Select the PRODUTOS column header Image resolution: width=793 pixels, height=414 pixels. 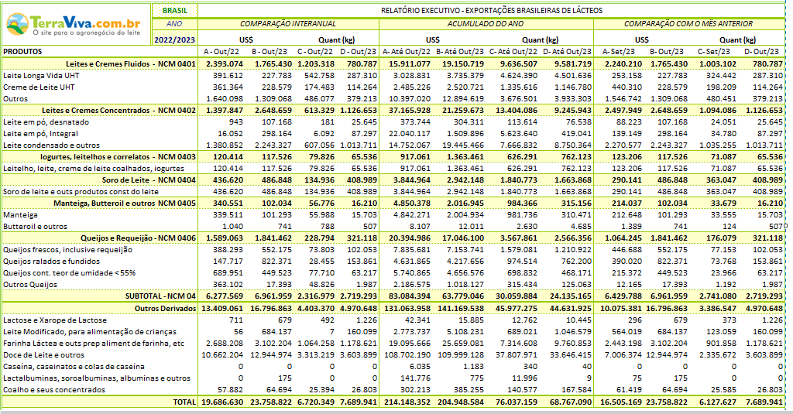(23, 51)
